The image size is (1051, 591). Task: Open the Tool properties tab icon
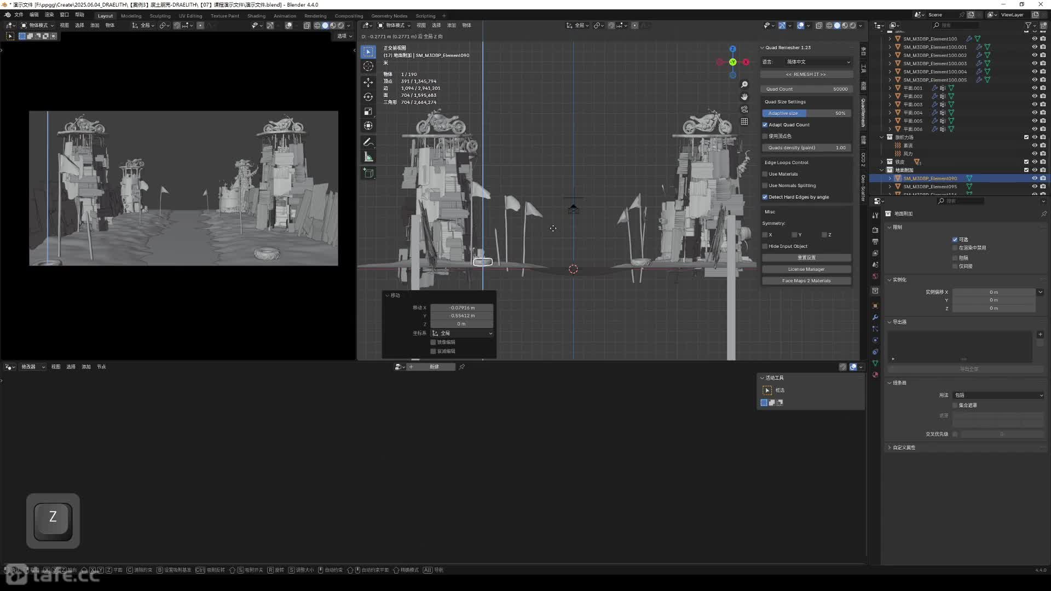[875, 215]
